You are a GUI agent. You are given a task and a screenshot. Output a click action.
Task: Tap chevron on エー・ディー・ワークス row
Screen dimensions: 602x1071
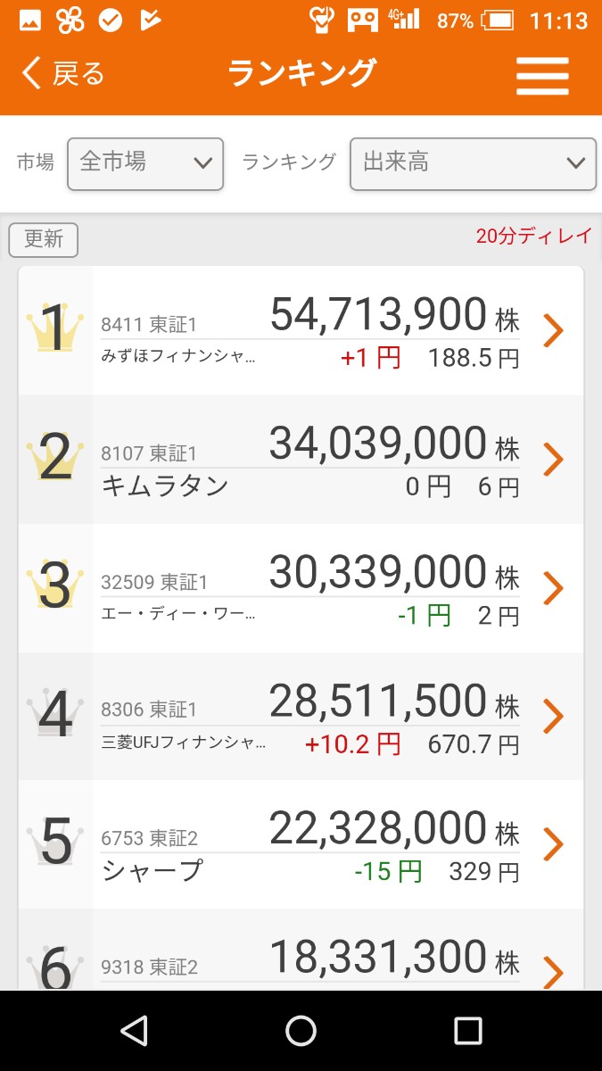(x=554, y=588)
